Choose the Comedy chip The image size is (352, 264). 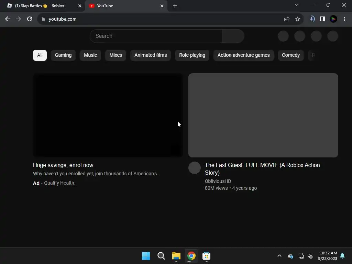(291, 55)
